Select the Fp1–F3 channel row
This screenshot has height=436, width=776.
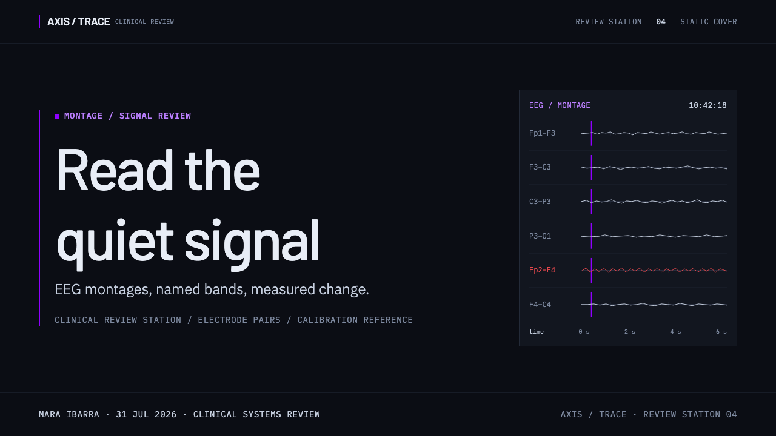628,133
